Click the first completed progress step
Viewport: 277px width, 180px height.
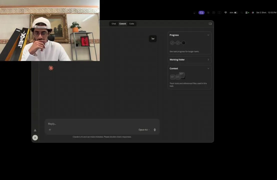172,43
